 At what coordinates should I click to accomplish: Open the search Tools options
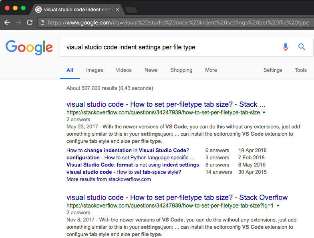[301, 70]
